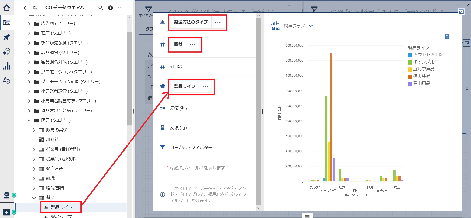Select the 粗利益 item in data tree

click(x=52, y=140)
